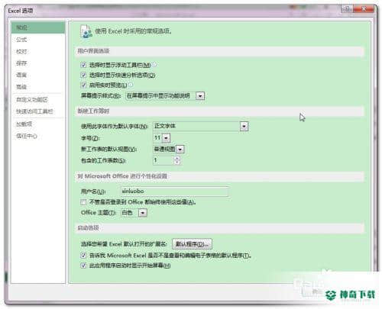Increase the included sheets count with up arrow
Viewport: 382px width, 309px height.
[177, 159]
